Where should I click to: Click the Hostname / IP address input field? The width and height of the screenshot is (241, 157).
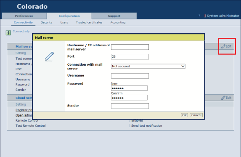(x=130, y=47)
